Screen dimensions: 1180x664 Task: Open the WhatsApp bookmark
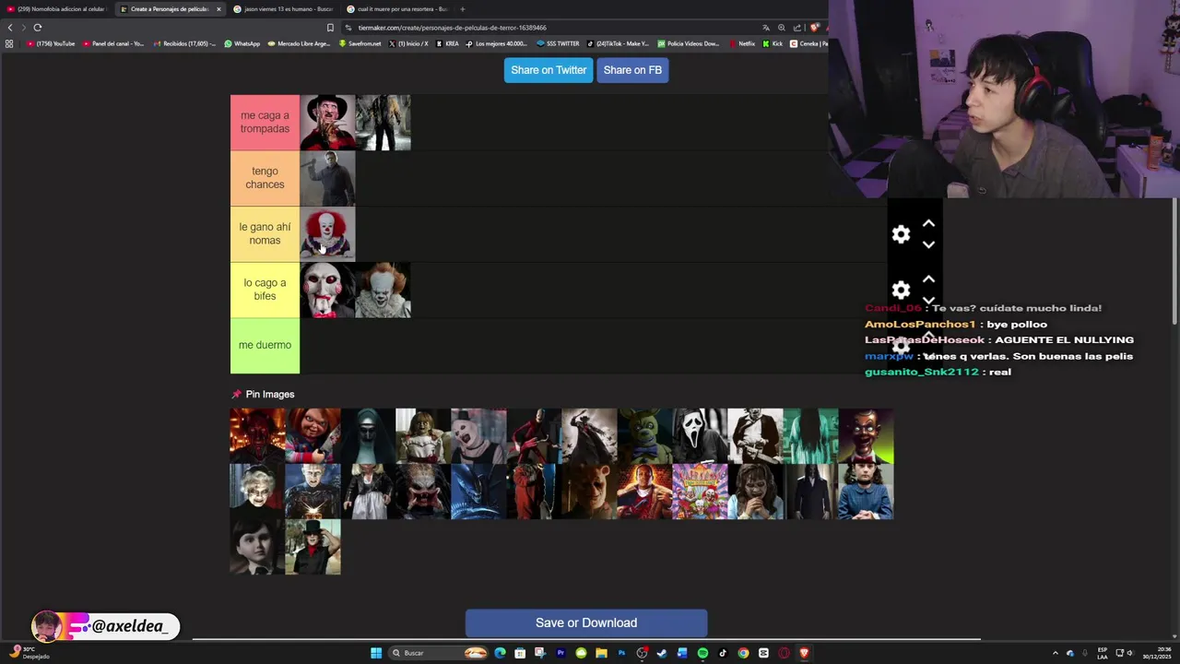click(x=242, y=43)
